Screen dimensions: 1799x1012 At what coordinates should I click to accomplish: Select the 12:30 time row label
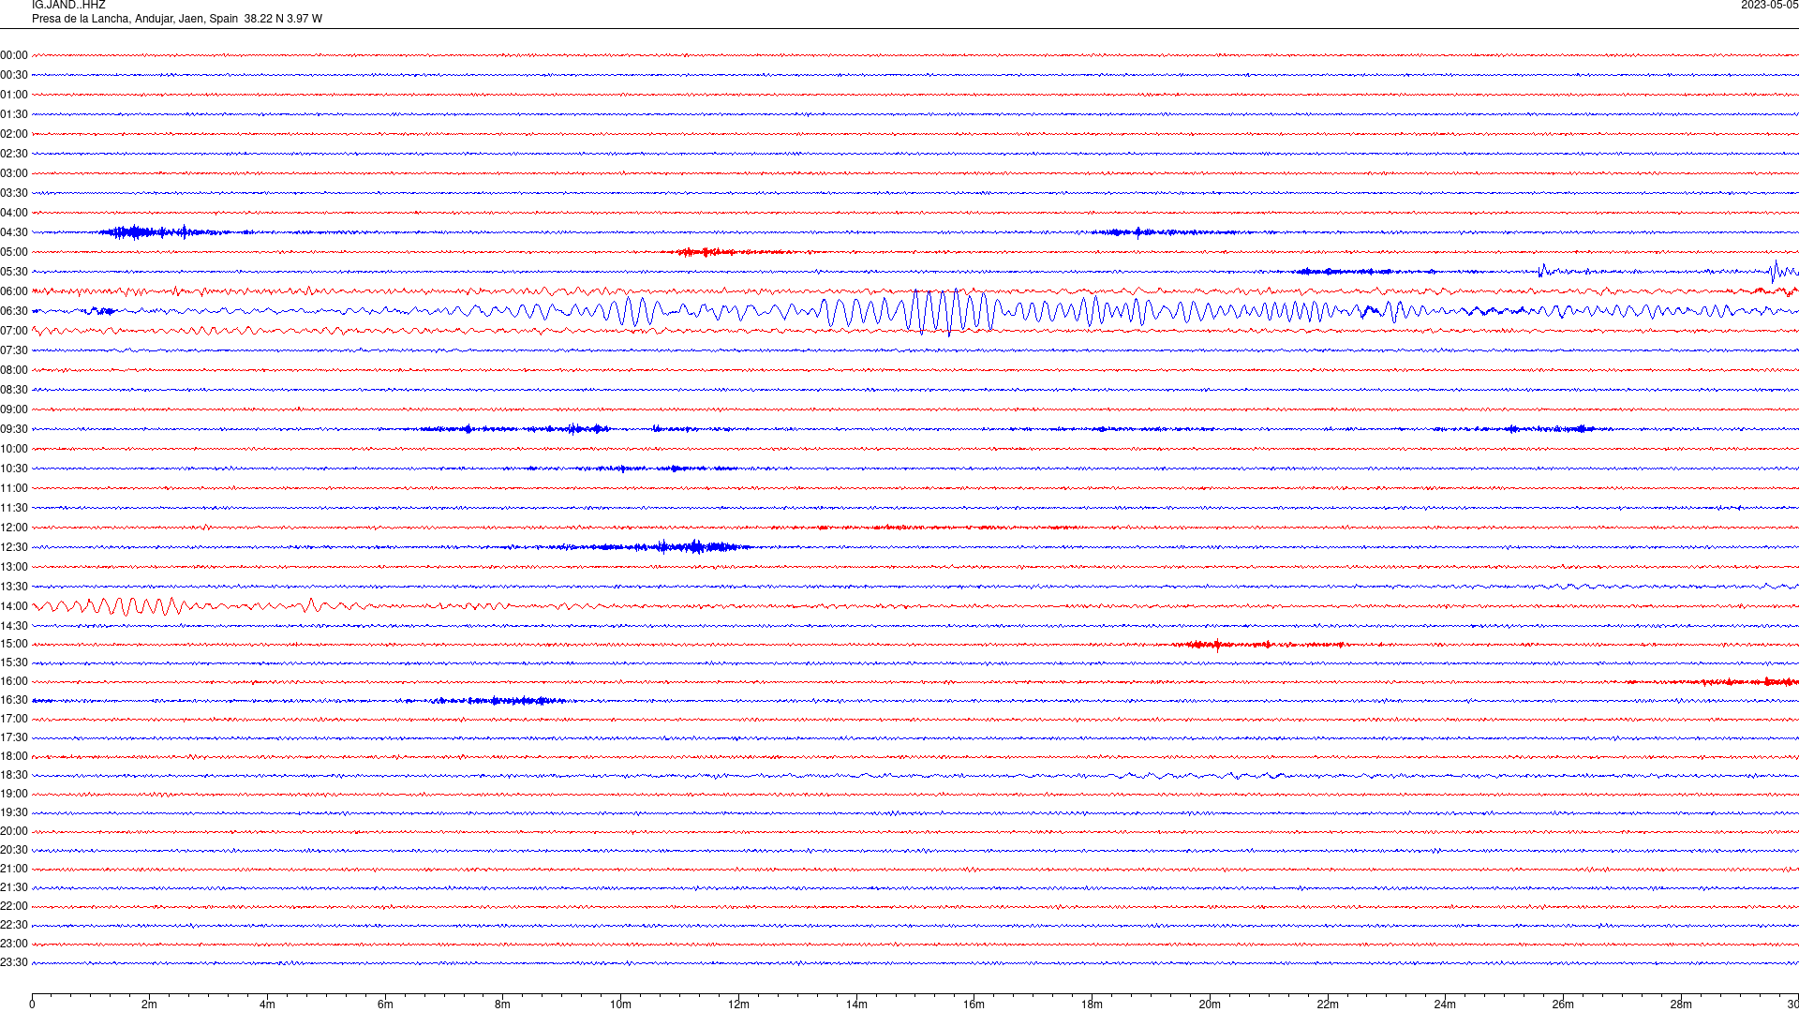tap(14, 547)
